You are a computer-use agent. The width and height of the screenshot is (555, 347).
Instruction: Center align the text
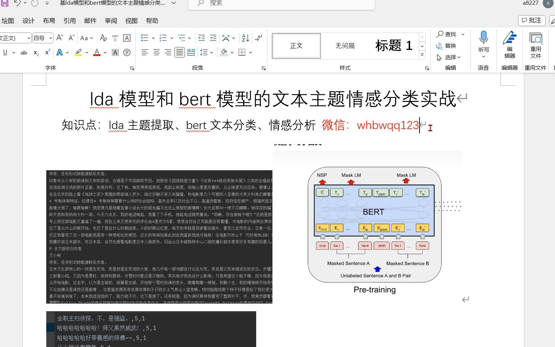[x=156, y=52]
